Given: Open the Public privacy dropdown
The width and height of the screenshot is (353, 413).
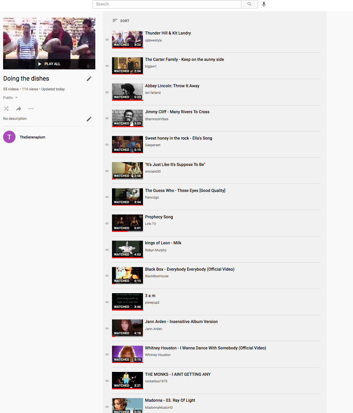Looking at the screenshot, I should tap(10, 97).
